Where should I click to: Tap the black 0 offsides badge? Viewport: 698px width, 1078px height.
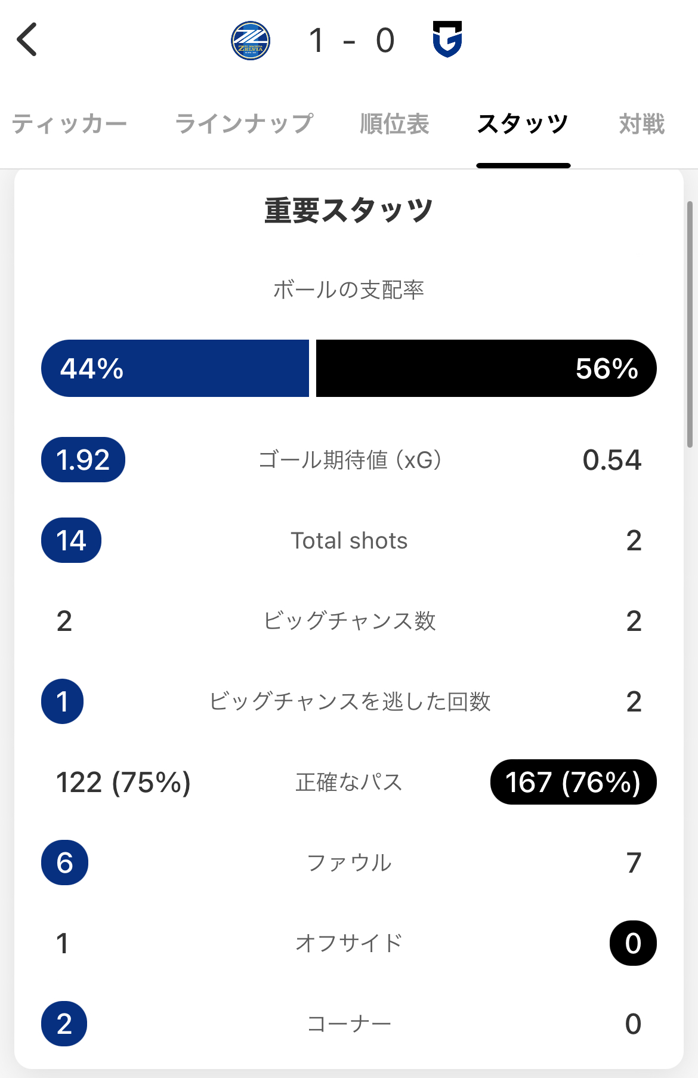[633, 943]
